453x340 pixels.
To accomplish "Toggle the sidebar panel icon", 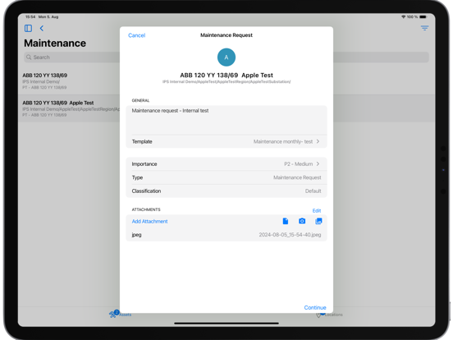I will click(x=28, y=28).
